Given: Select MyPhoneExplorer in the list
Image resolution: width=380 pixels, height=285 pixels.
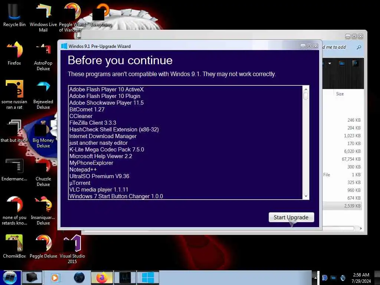Looking at the screenshot, I should (x=91, y=163).
